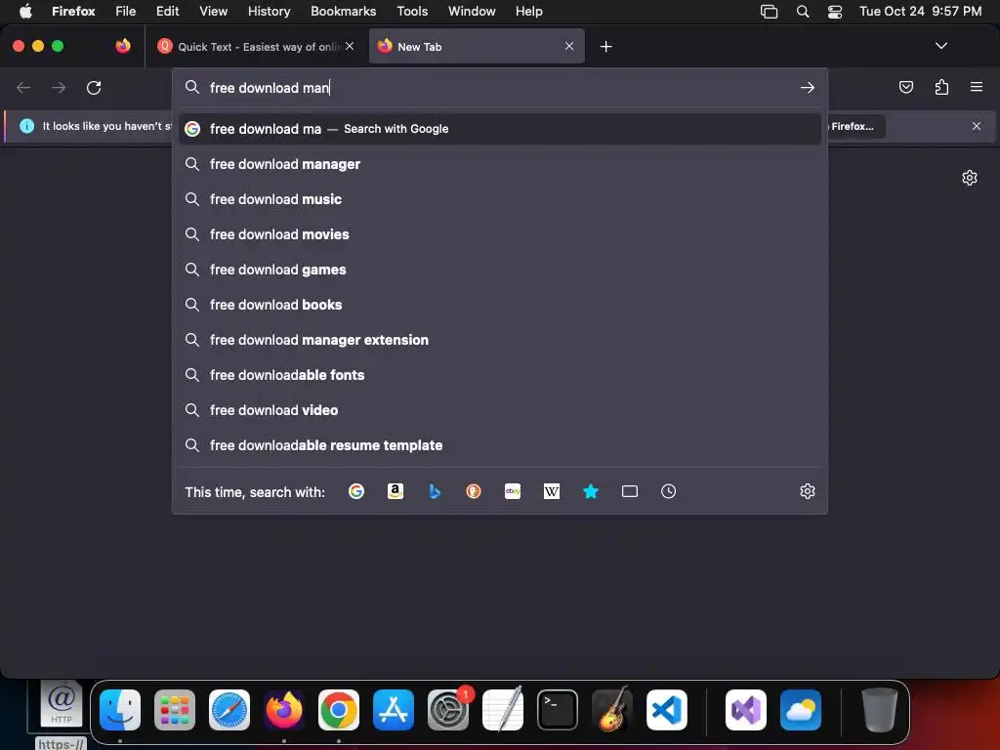The height and width of the screenshot is (750, 1000).
Task: Open Finder from the Dock
Action: [x=120, y=710]
